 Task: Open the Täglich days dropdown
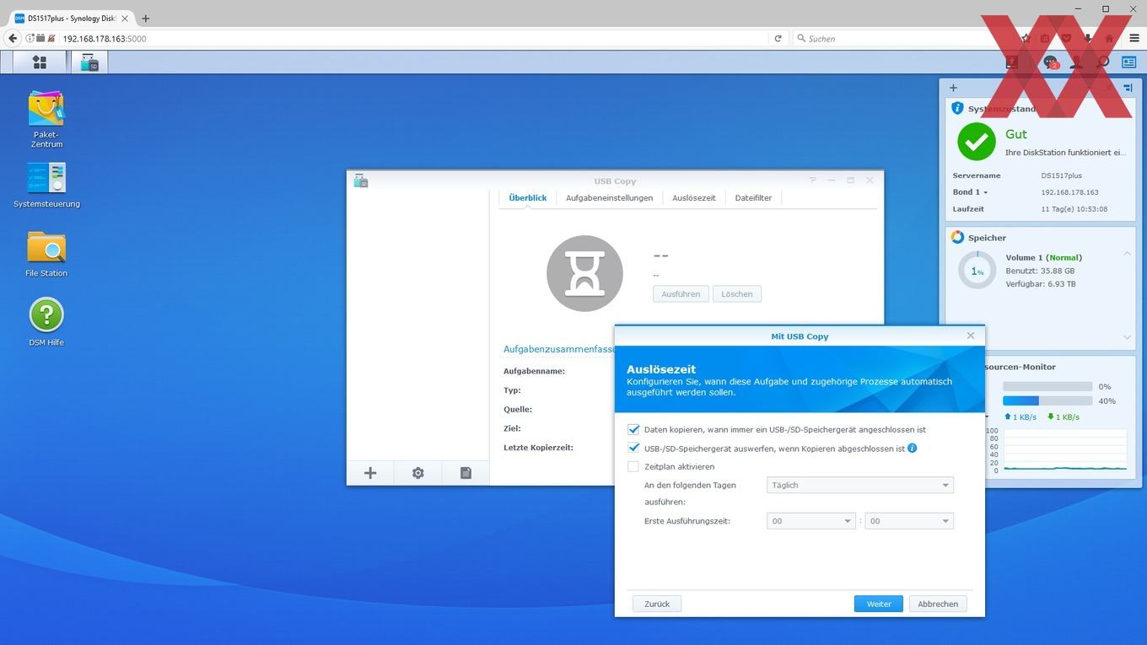coord(860,485)
